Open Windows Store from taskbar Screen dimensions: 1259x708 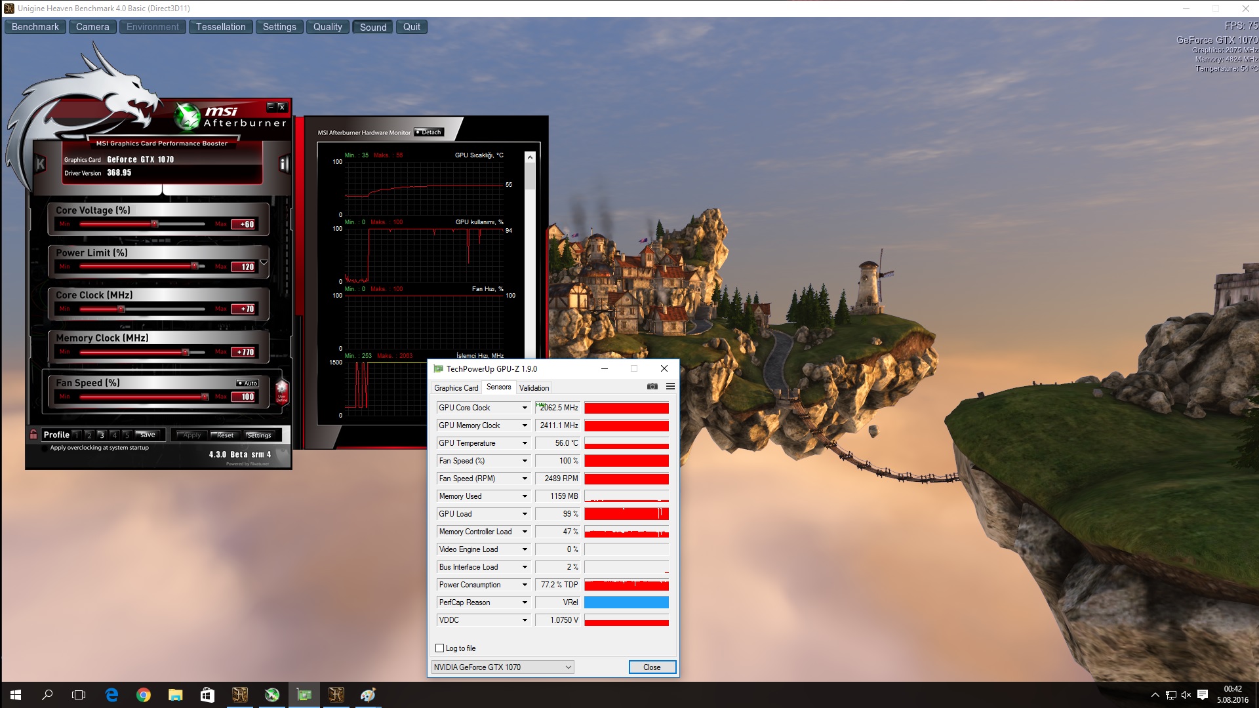(x=207, y=695)
